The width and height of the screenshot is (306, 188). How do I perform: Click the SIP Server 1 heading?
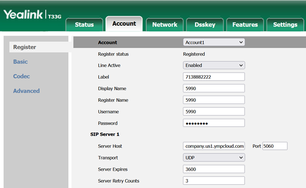click(x=105, y=134)
